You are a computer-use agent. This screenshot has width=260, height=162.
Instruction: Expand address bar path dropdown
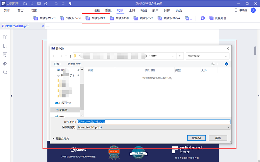click(173, 56)
